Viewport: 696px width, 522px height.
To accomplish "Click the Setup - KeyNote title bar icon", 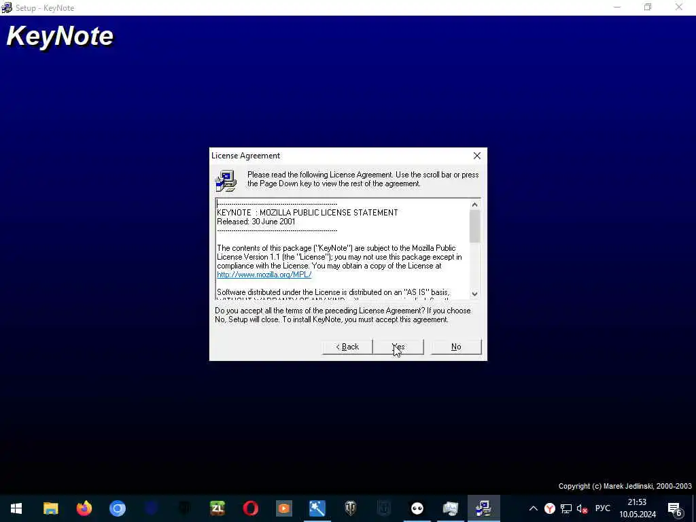I will 7,7.
